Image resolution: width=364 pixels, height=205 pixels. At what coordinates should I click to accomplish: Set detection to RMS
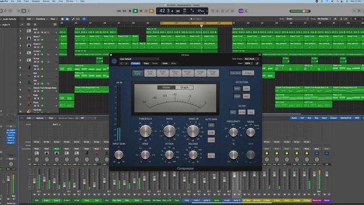(x=246, y=96)
